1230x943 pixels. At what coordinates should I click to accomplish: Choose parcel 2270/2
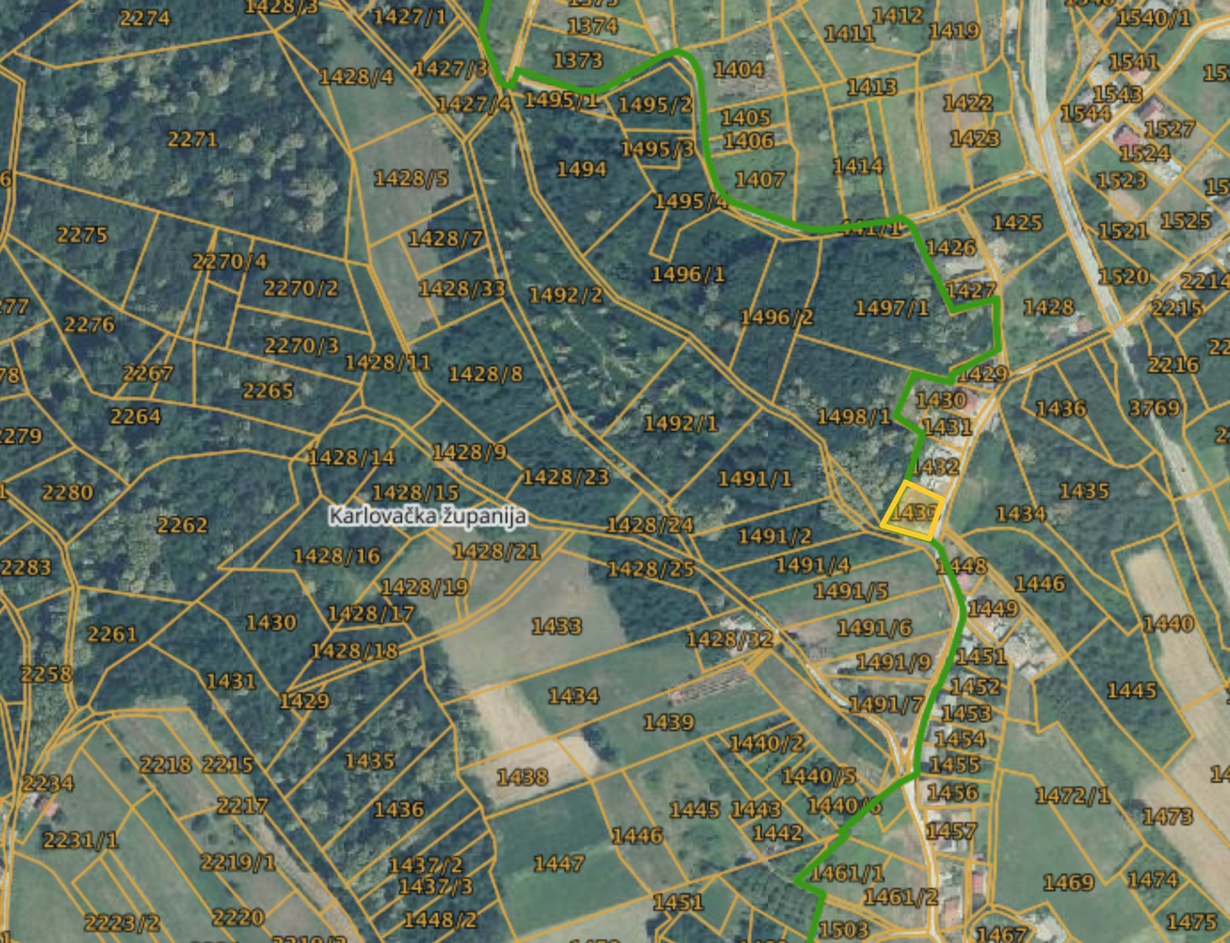[301, 288]
